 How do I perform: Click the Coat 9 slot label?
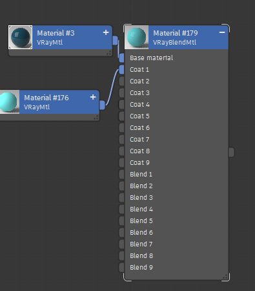[139, 163]
